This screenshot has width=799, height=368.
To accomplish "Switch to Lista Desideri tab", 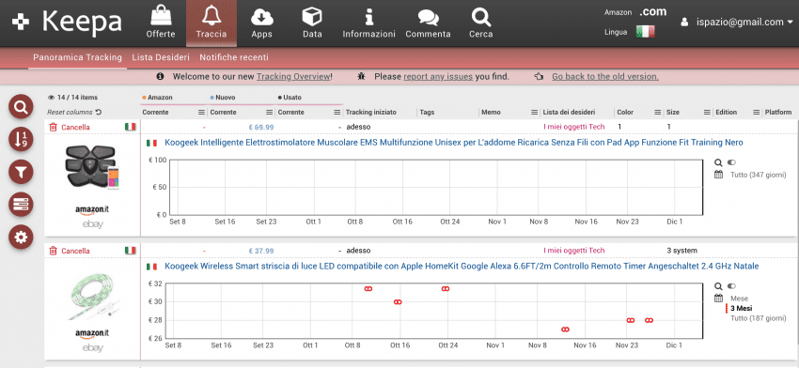I will pos(161,57).
